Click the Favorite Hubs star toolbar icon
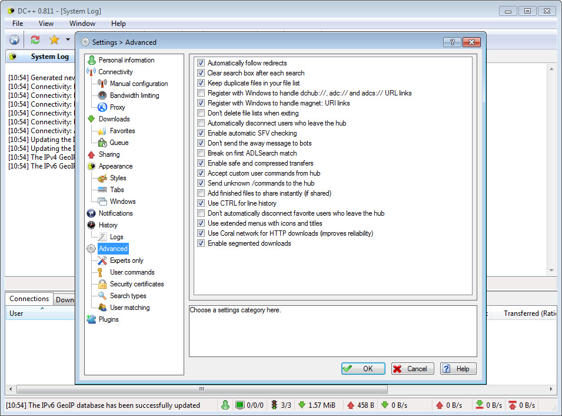This screenshot has height=416, width=562. 55,39
